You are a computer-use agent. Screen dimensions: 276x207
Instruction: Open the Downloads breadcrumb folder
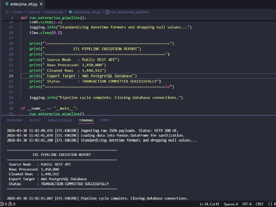tap(54, 12)
